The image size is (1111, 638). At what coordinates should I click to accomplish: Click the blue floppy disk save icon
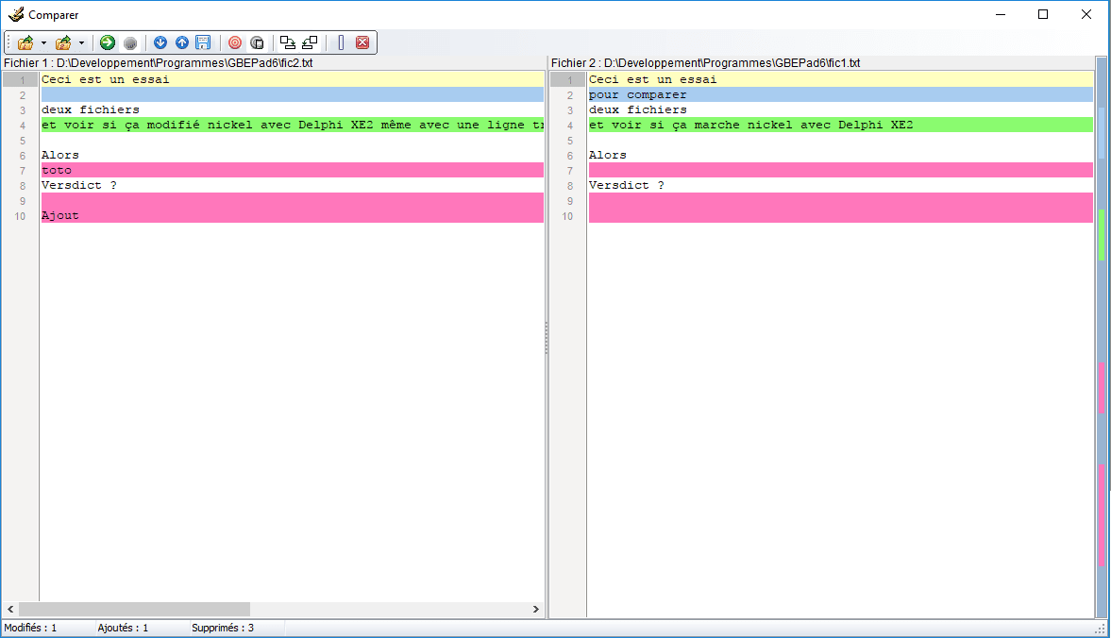203,43
